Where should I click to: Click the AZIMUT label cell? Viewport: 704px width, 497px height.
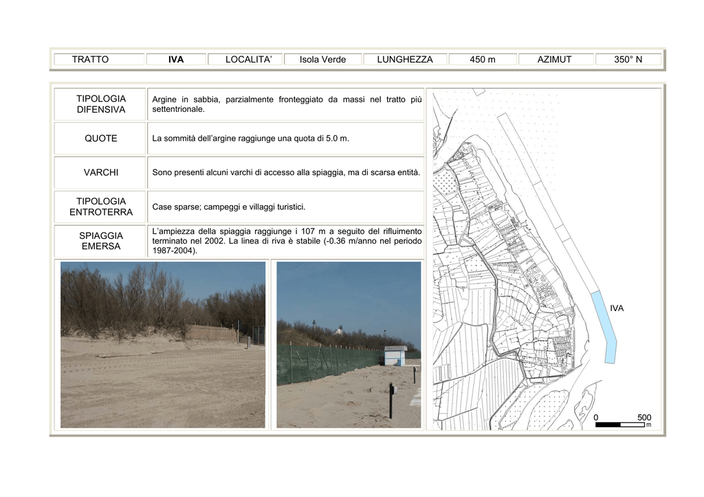click(x=555, y=59)
